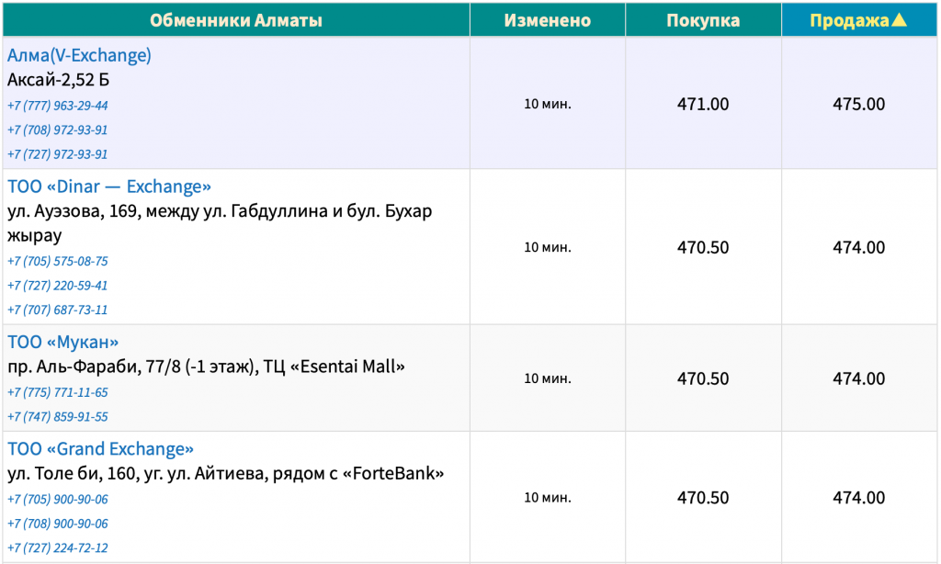
Task: Click the Обменники Алматы column header
Action: (236, 20)
